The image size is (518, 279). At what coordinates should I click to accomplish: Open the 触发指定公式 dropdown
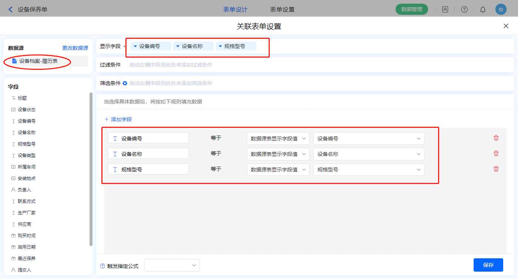pos(172,265)
